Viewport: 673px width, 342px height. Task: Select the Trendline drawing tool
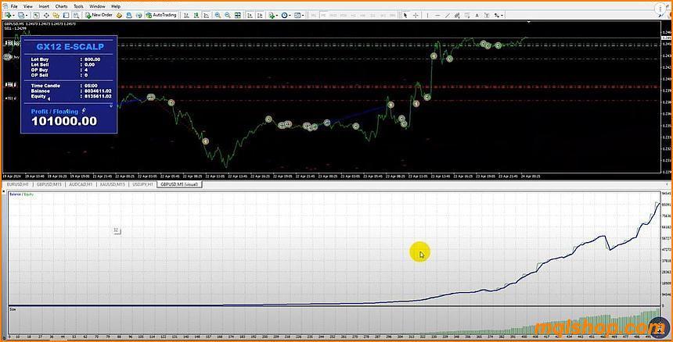coord(448,15)
